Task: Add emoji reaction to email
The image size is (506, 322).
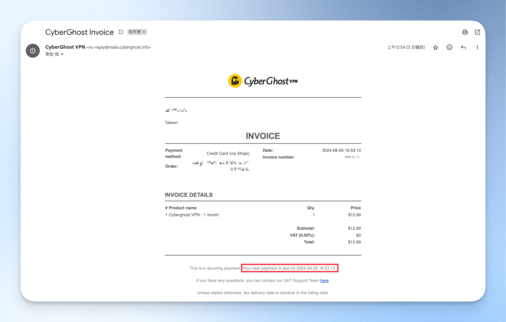Action: (449, 47)
